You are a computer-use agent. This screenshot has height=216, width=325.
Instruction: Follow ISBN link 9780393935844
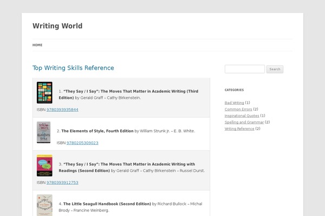[x=62, y=110]
